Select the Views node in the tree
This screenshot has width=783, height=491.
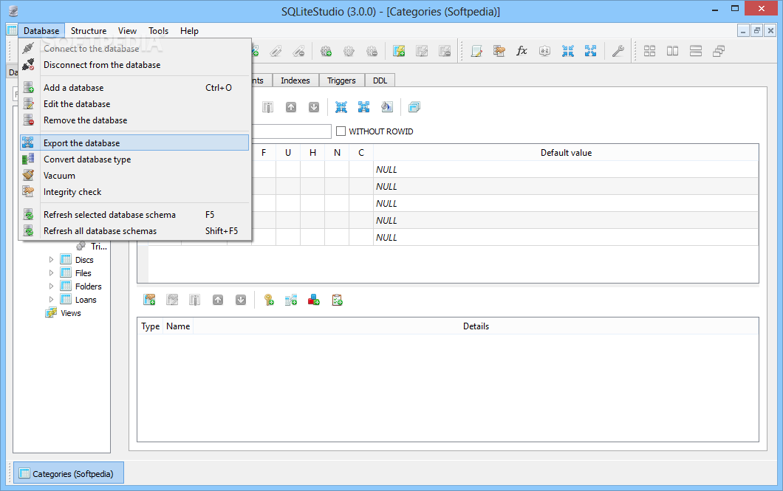70,313
